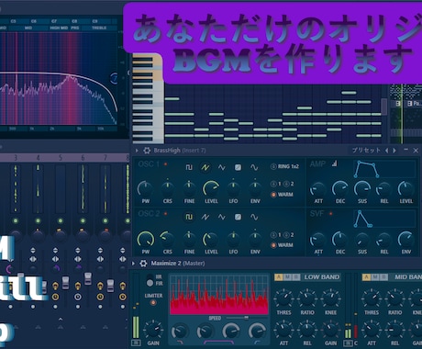Viewport: 422px width, 349px height.
Task: Toggle option 1 in OSC 1
Action: click(275, 184)
